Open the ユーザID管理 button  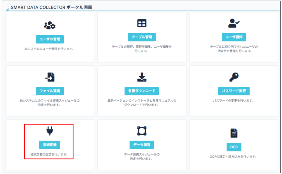point(50,39)
